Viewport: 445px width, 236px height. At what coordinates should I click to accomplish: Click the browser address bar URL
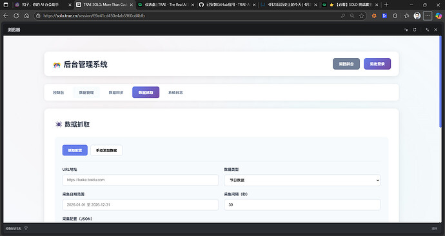(x=94, y=16)
